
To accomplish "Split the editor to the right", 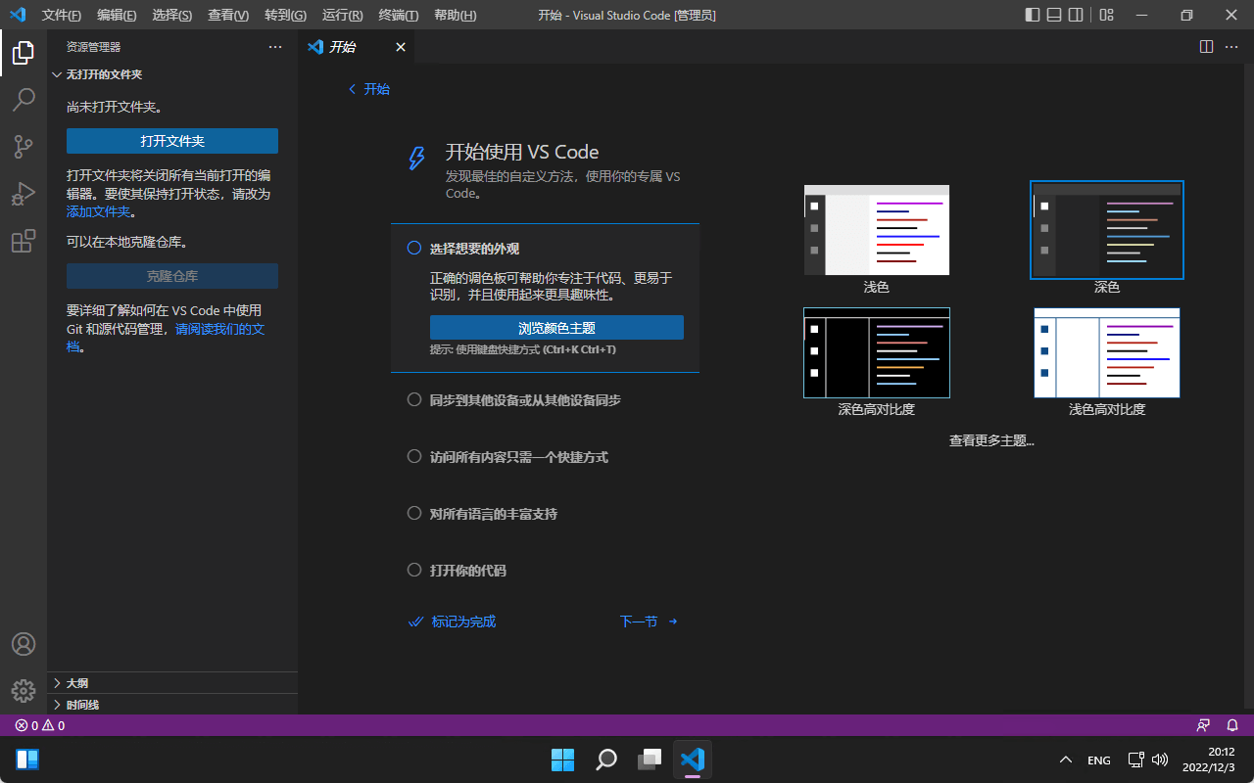I will click(1206, 47).
